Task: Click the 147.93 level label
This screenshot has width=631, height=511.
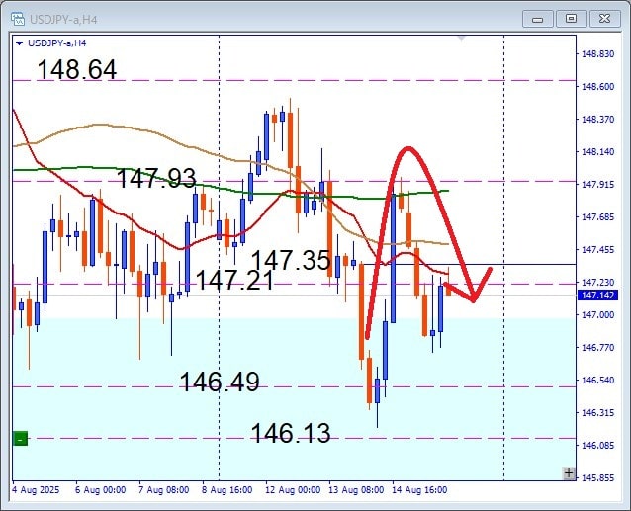Action: point(156,178)
